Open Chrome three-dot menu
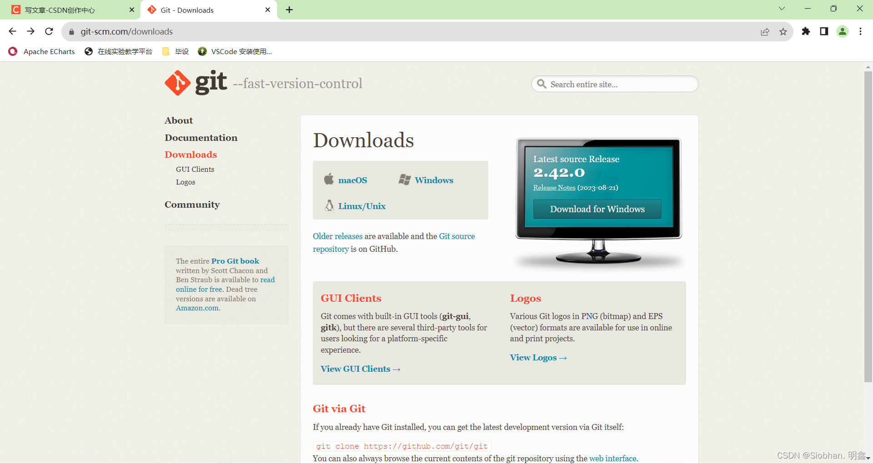Screen dimensions: 873x464 860,31
